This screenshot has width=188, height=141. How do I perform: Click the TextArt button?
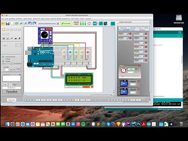[11, 92]
